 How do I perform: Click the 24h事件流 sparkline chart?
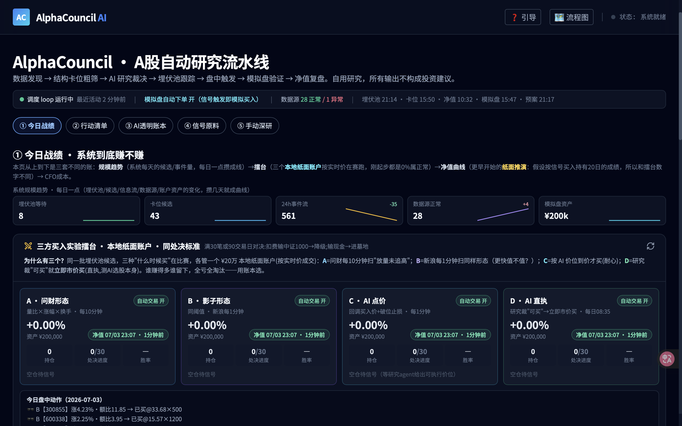[371, 214]
